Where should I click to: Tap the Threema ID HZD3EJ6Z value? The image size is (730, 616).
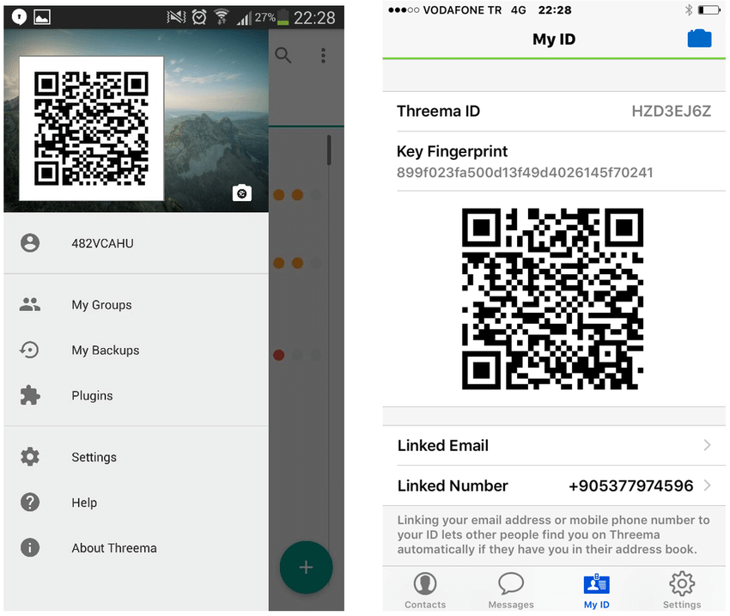pyautogui.click(x=671, y=111)
